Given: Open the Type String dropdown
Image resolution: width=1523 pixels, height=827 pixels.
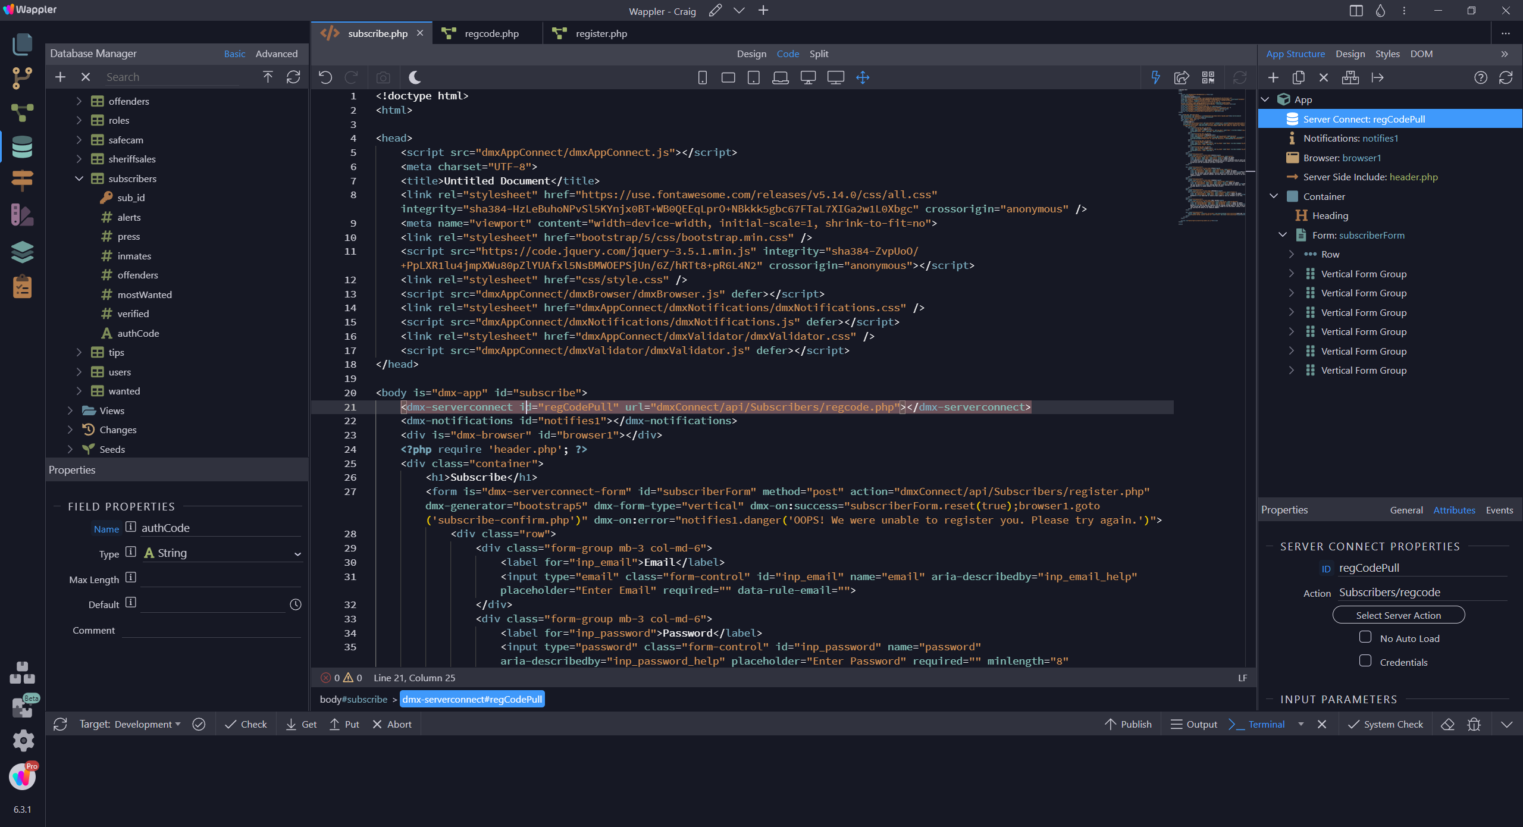Looking at the screenshot, I should 223,553.
